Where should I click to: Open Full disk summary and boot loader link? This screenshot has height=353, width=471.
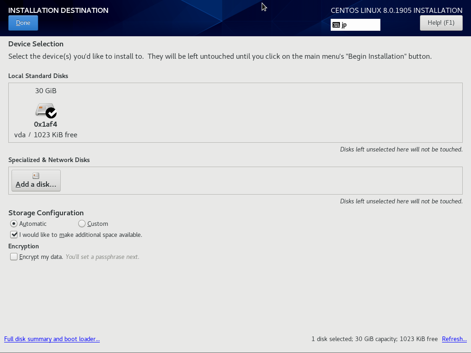(52, 339)
